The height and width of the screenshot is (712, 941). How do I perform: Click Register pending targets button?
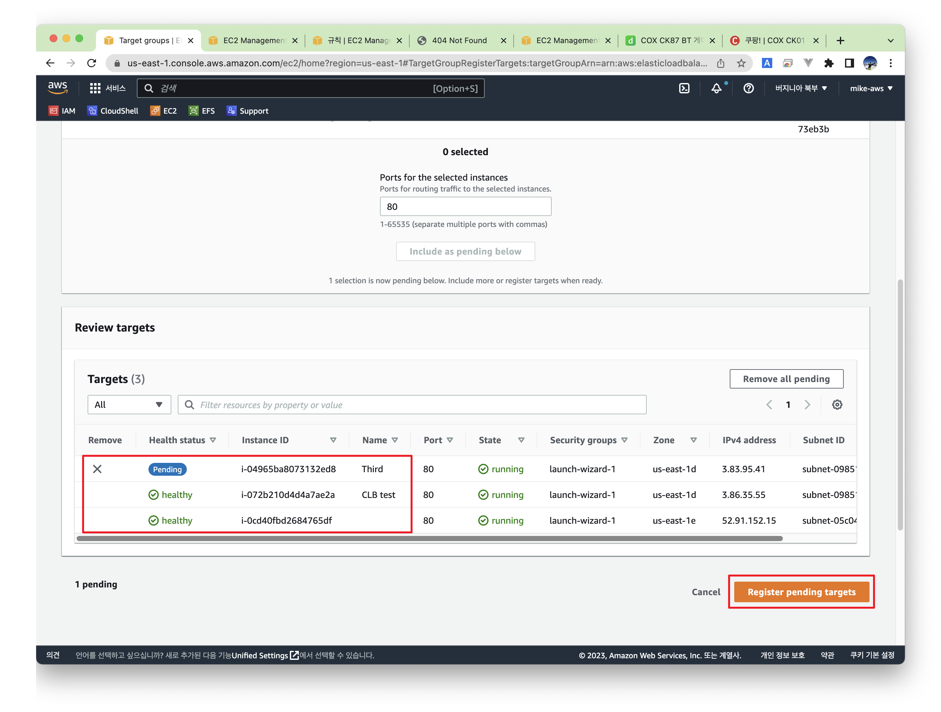click(801, 592)
